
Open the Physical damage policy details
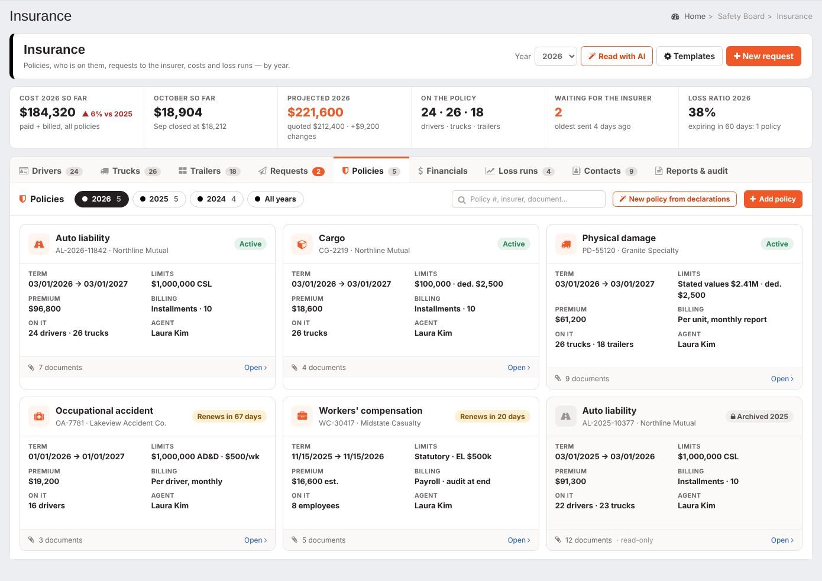click(782, 379)
